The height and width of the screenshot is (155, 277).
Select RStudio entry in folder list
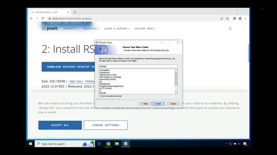(103, 93)
